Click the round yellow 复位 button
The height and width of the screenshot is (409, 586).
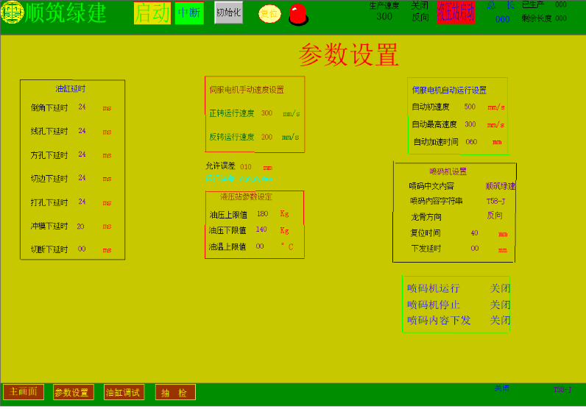click(x=269, y=14)
